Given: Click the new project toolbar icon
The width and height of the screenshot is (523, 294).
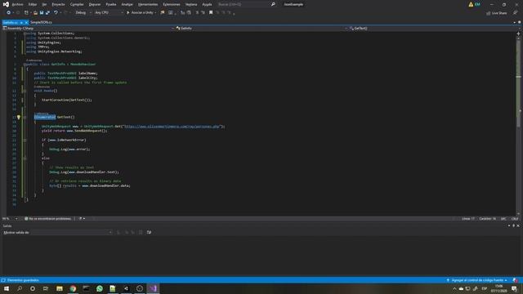Looking at the screenshot, I should pyautogui.click(x=26, y=13).
